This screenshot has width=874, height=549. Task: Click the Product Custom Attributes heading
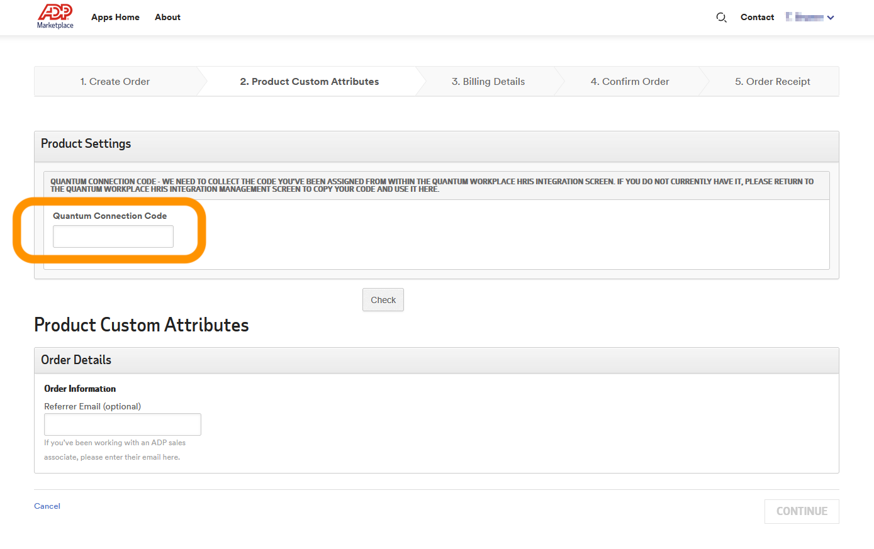click(142, 324)
